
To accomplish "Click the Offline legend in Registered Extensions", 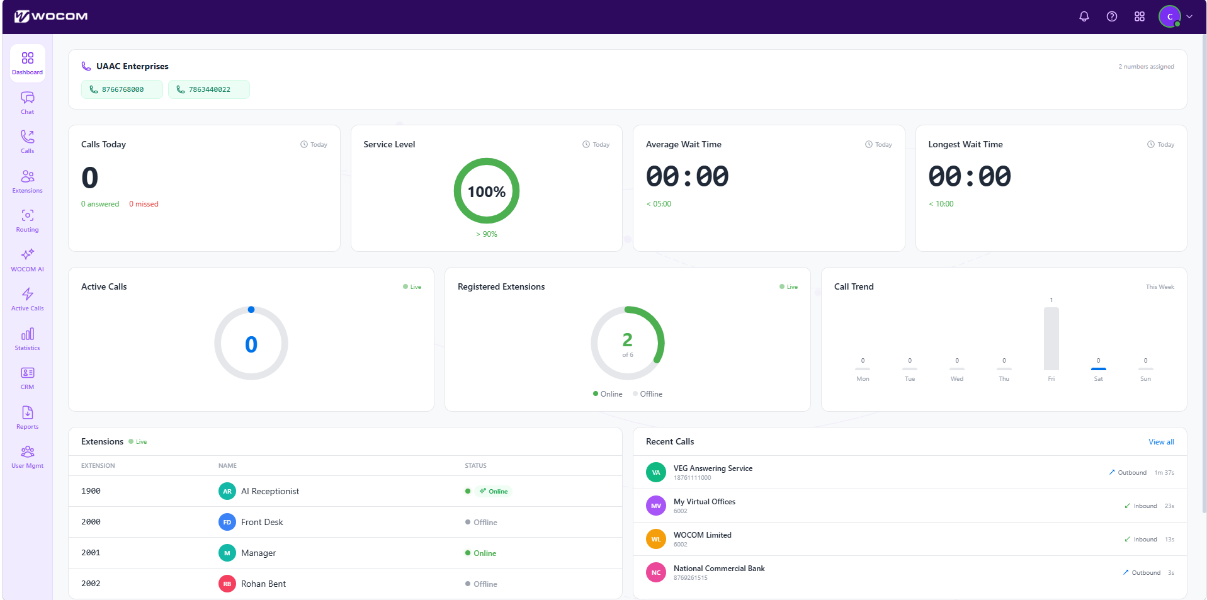I will pos(647,394).
